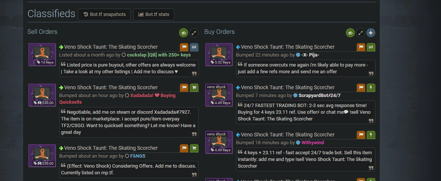Add a new buy order with the plus icon

(x=371, y=33)
